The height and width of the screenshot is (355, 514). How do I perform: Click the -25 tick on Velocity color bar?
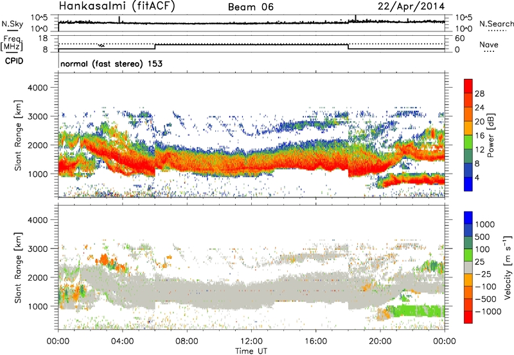(483, 274)
